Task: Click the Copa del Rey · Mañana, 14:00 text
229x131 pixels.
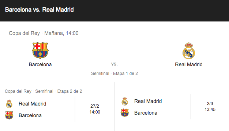Action: coord(44,33)
